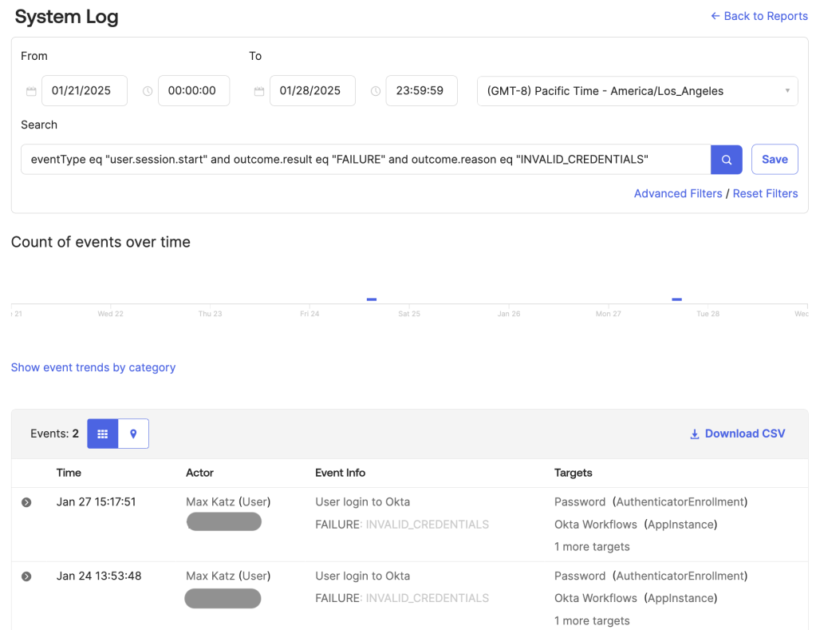The height and width of the screenshot is (630, 816).
Task: Click Reset Filters link
Action: coord(765,193)
